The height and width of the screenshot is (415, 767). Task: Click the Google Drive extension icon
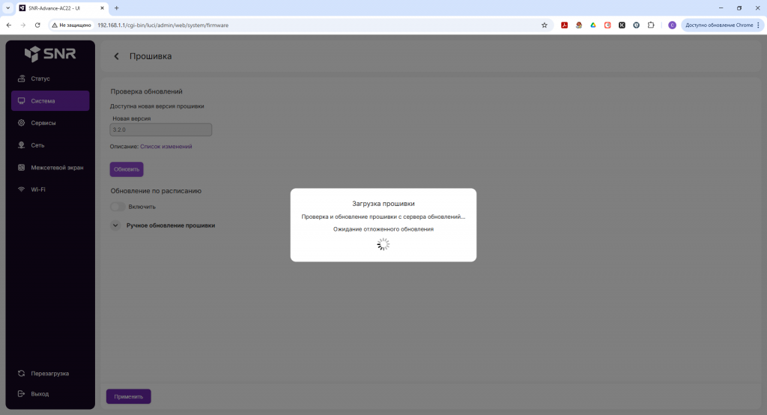pyautogui.click(x=593, y=25)
